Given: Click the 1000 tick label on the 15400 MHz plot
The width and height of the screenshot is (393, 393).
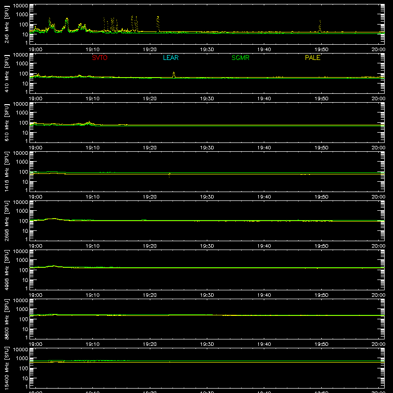Looking at the screenshot, I should [22, 359].
